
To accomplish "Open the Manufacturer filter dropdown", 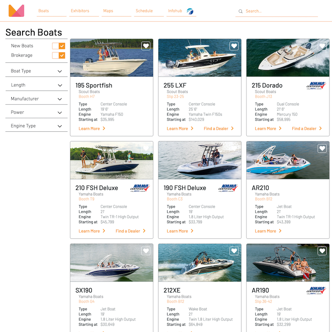I will pos(37,99).
